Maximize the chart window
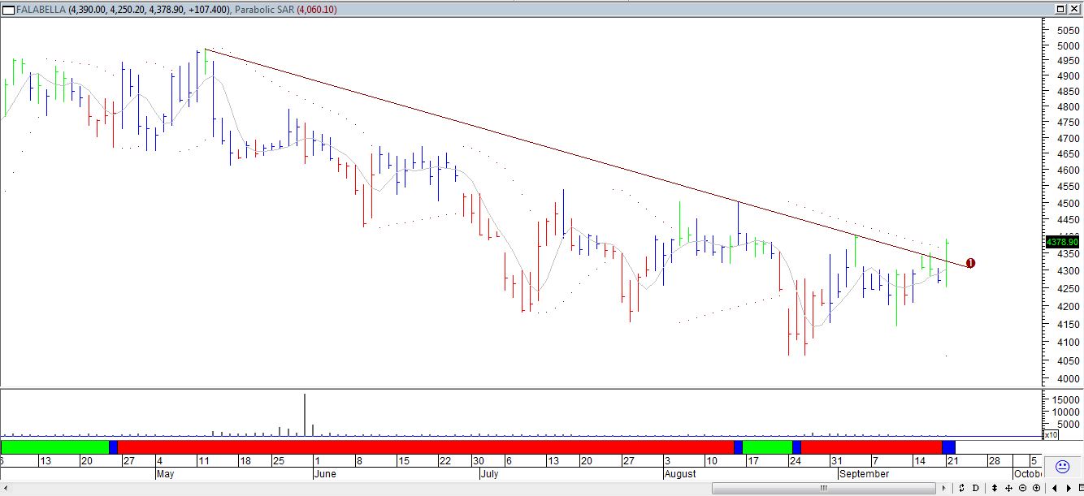1084x496 pixels. [1061, 9]
